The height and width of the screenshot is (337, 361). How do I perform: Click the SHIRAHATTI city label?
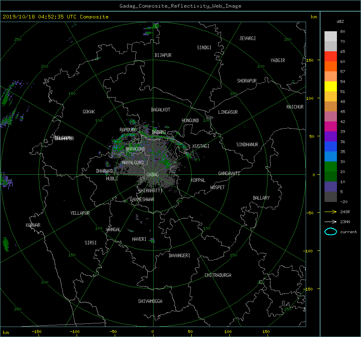(150, 191)
